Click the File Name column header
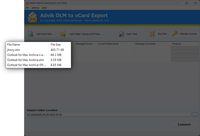Image resolution: width=200 pixels, height=136 pixels. [27, 45]
